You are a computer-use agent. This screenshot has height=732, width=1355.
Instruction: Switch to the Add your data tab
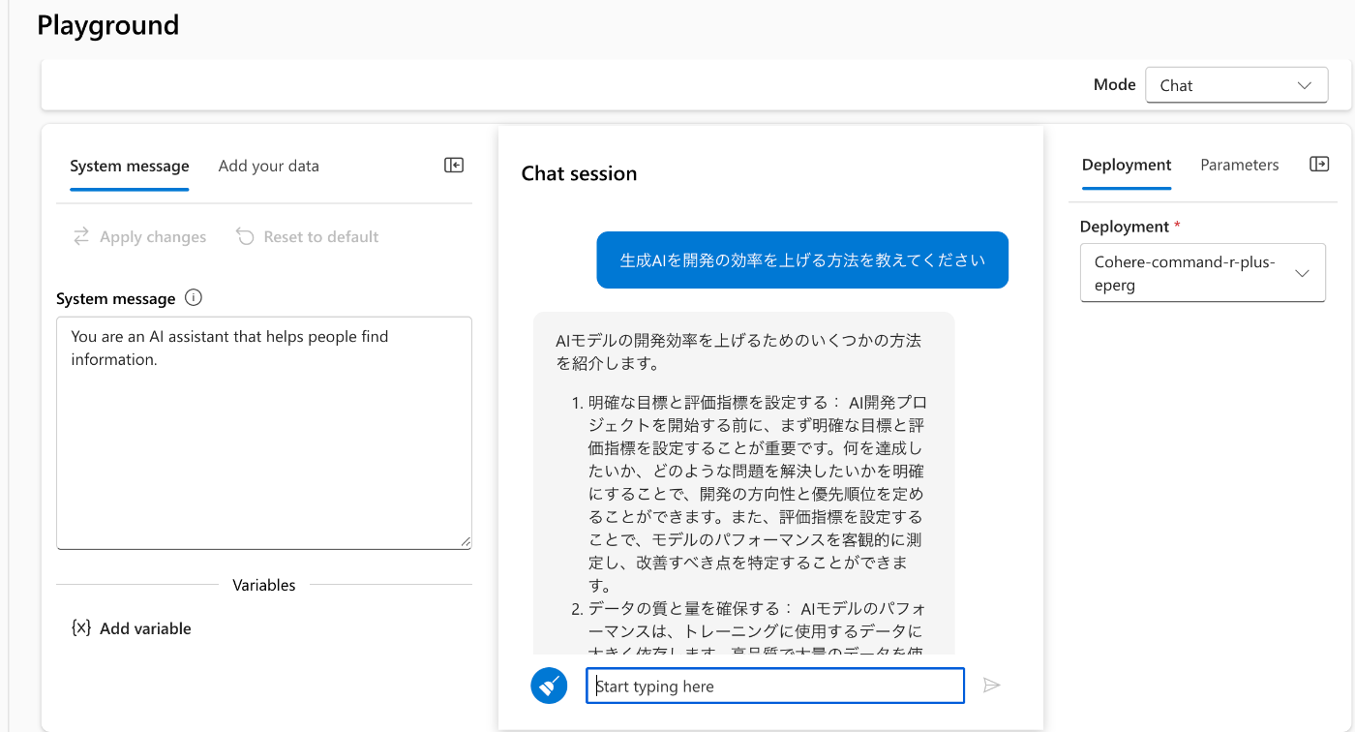pos(268,166)
